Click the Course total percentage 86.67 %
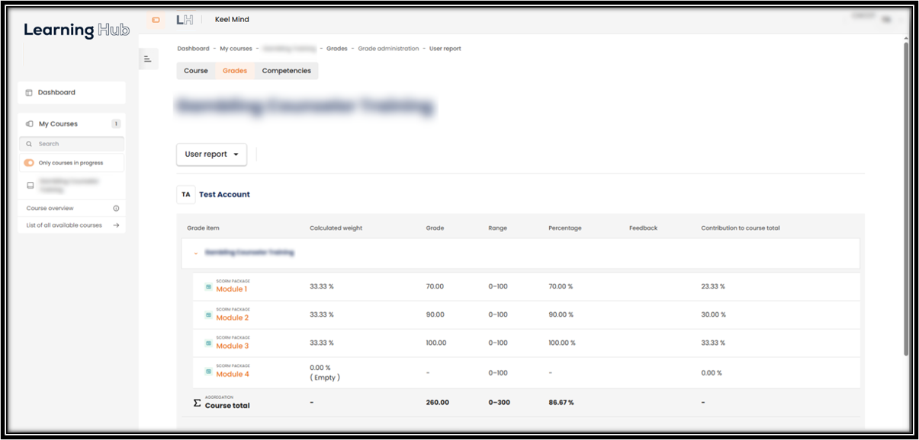This screenshot has height=440, width=919. click(x=561, y=403)
